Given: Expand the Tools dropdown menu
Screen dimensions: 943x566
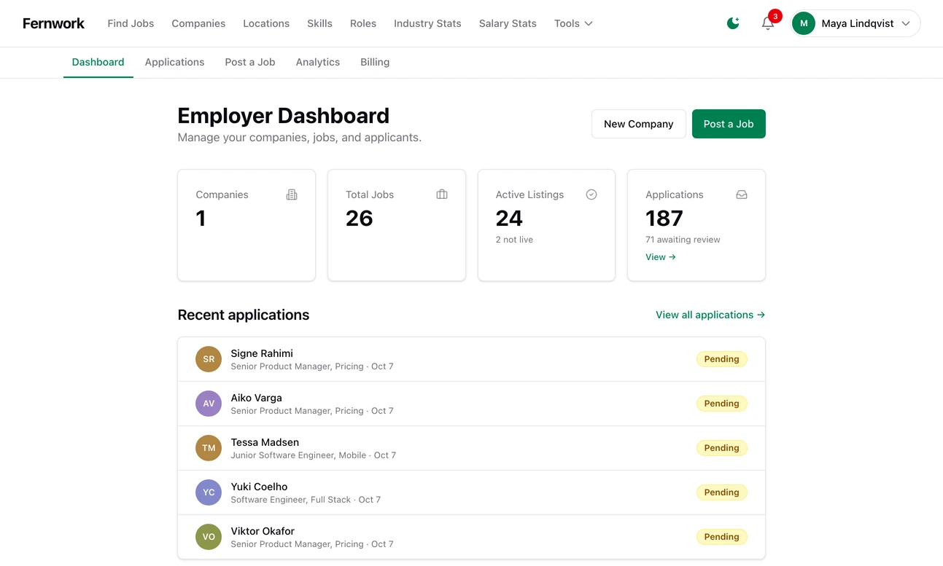Looking at the screenshot, I should click(x=573, y=23).
